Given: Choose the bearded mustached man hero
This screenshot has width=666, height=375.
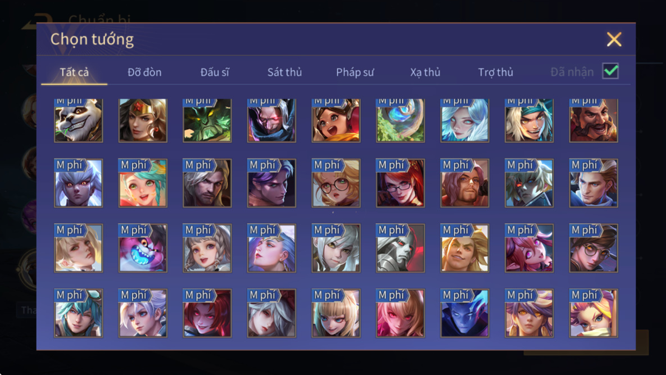Looking at the screenshot, I should [593, 121].
